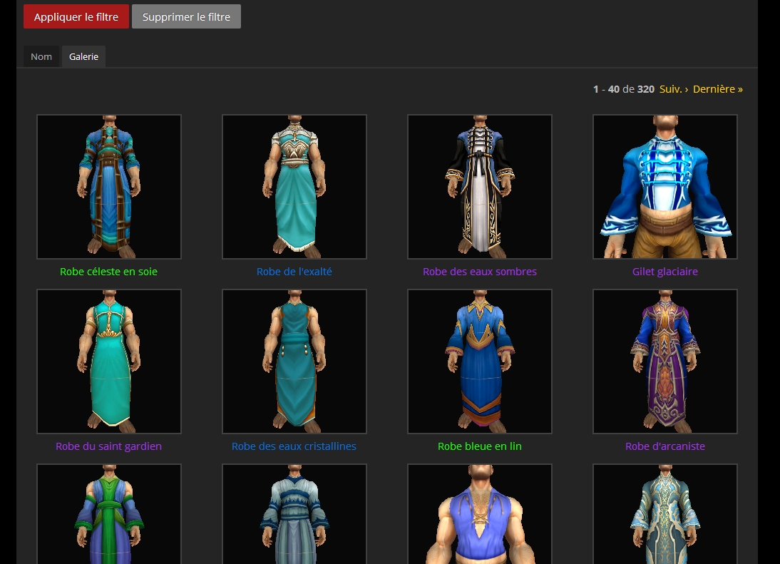Open the Robe de l'exalté thumbnail
Screen dimensions: 780x564
pyautogui.click(x=294, y=187)
